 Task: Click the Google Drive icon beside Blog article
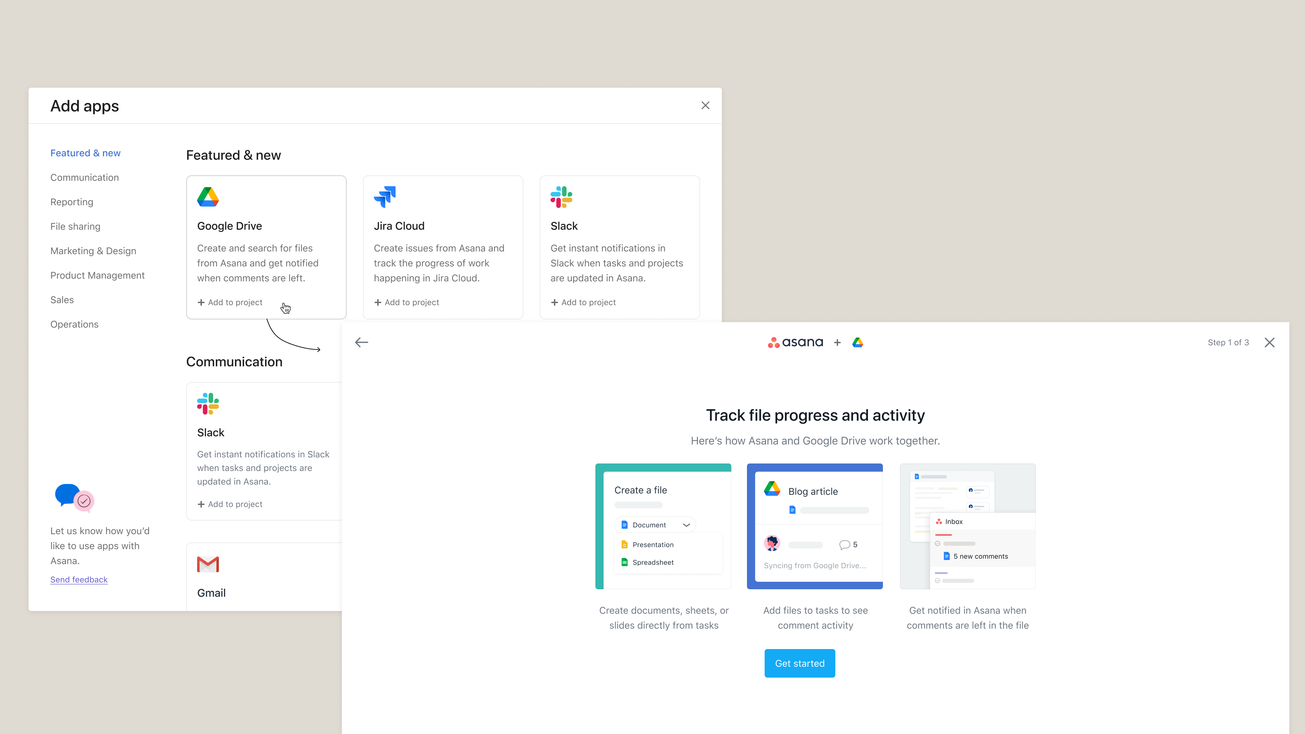click(x=772, y=489)
